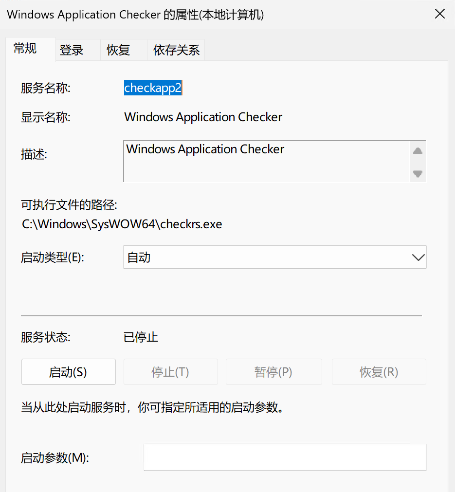Viewport: 455px width, 492px height.
Task: Switch to the 恢复 tab
Action: point(118,50)
